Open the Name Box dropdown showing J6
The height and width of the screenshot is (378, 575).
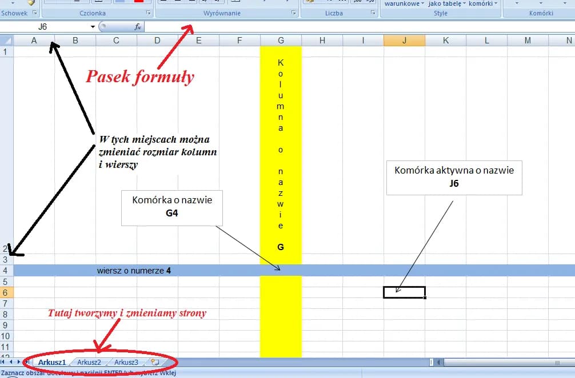[92, 26]
